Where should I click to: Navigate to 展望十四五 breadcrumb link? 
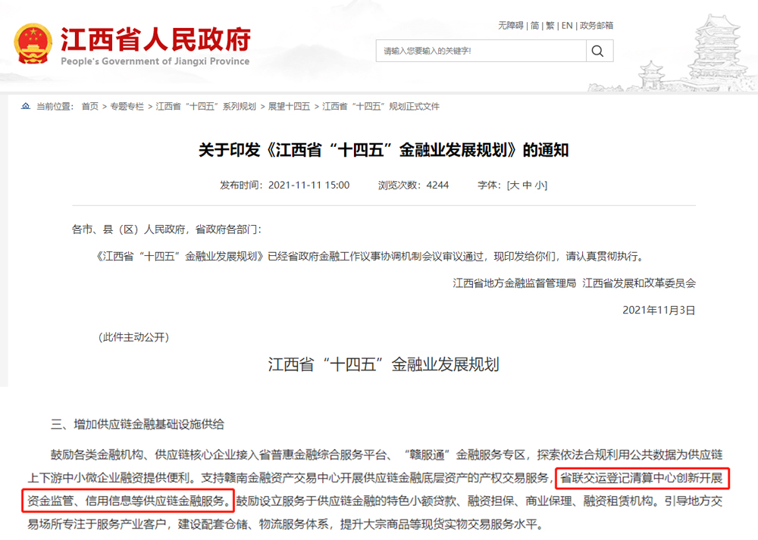[289, 107]
